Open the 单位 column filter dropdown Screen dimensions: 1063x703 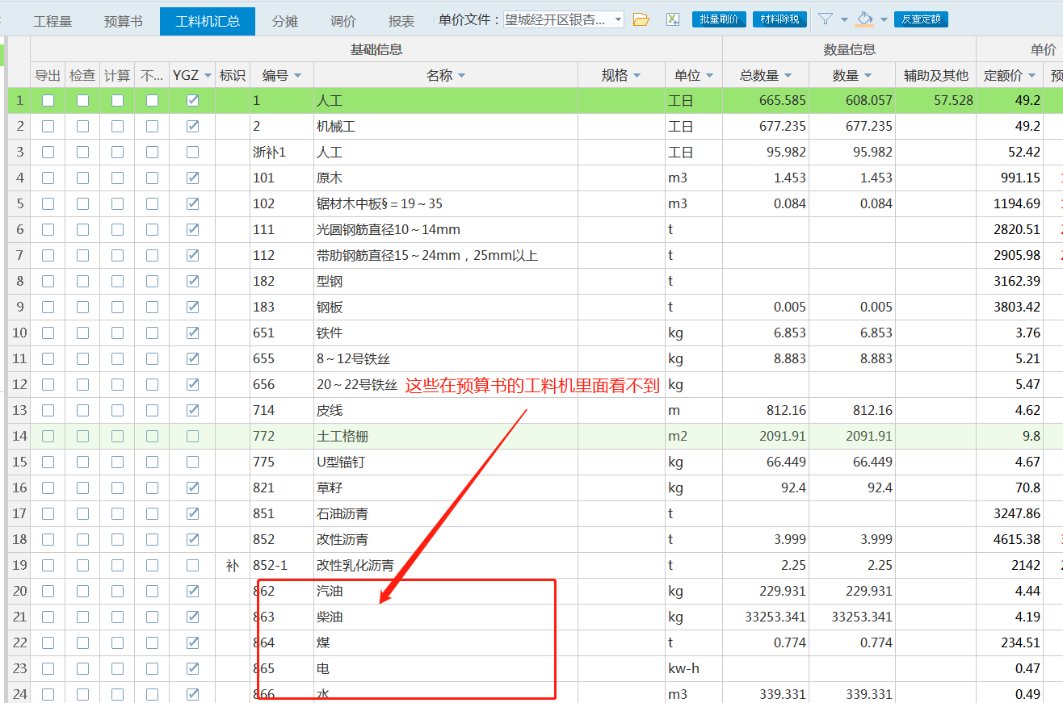[709, 75]
